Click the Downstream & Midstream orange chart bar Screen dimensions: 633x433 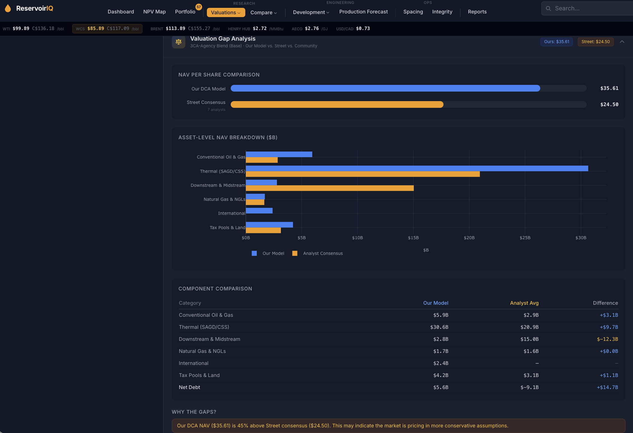(330, 188)
